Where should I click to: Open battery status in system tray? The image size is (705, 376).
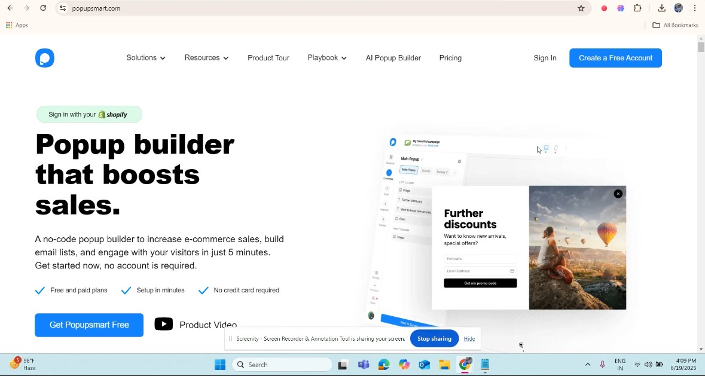click(659, 364)
